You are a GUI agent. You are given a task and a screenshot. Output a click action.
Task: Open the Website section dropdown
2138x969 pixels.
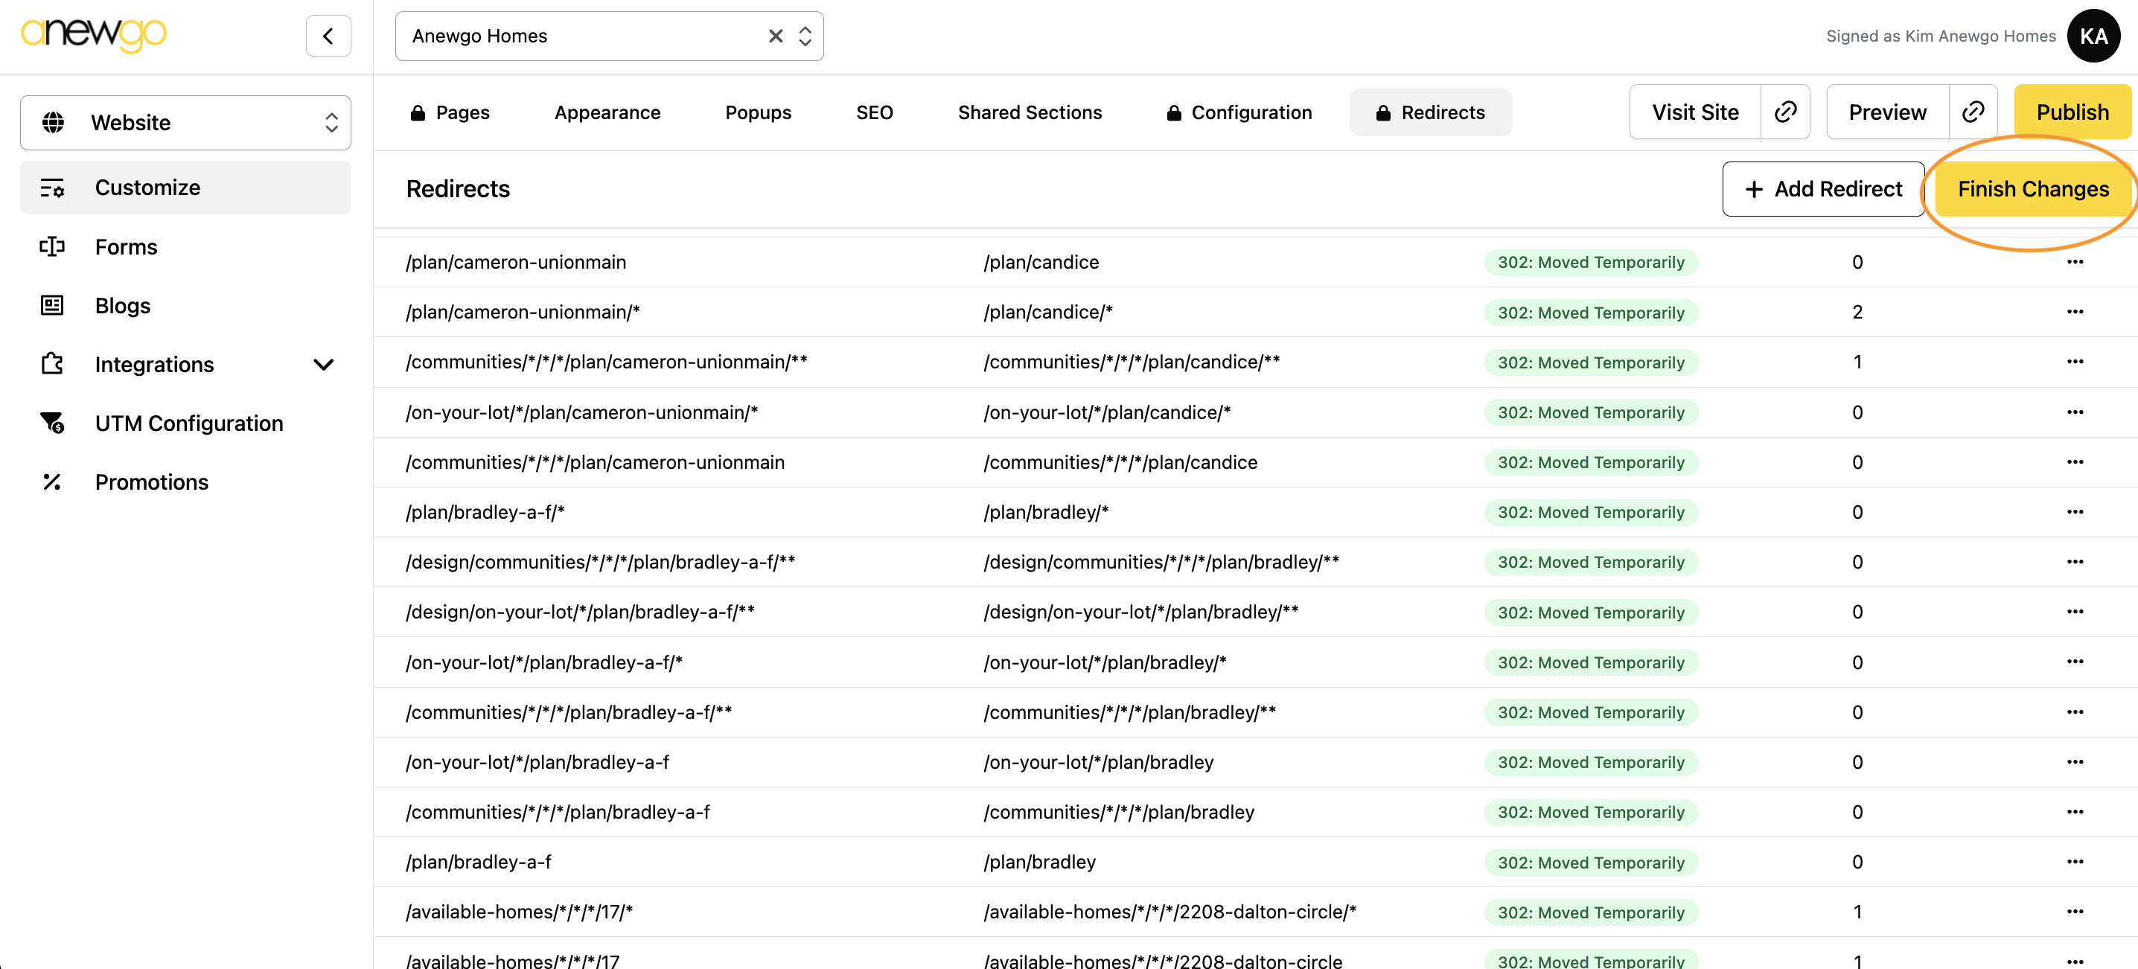(185, 123)
